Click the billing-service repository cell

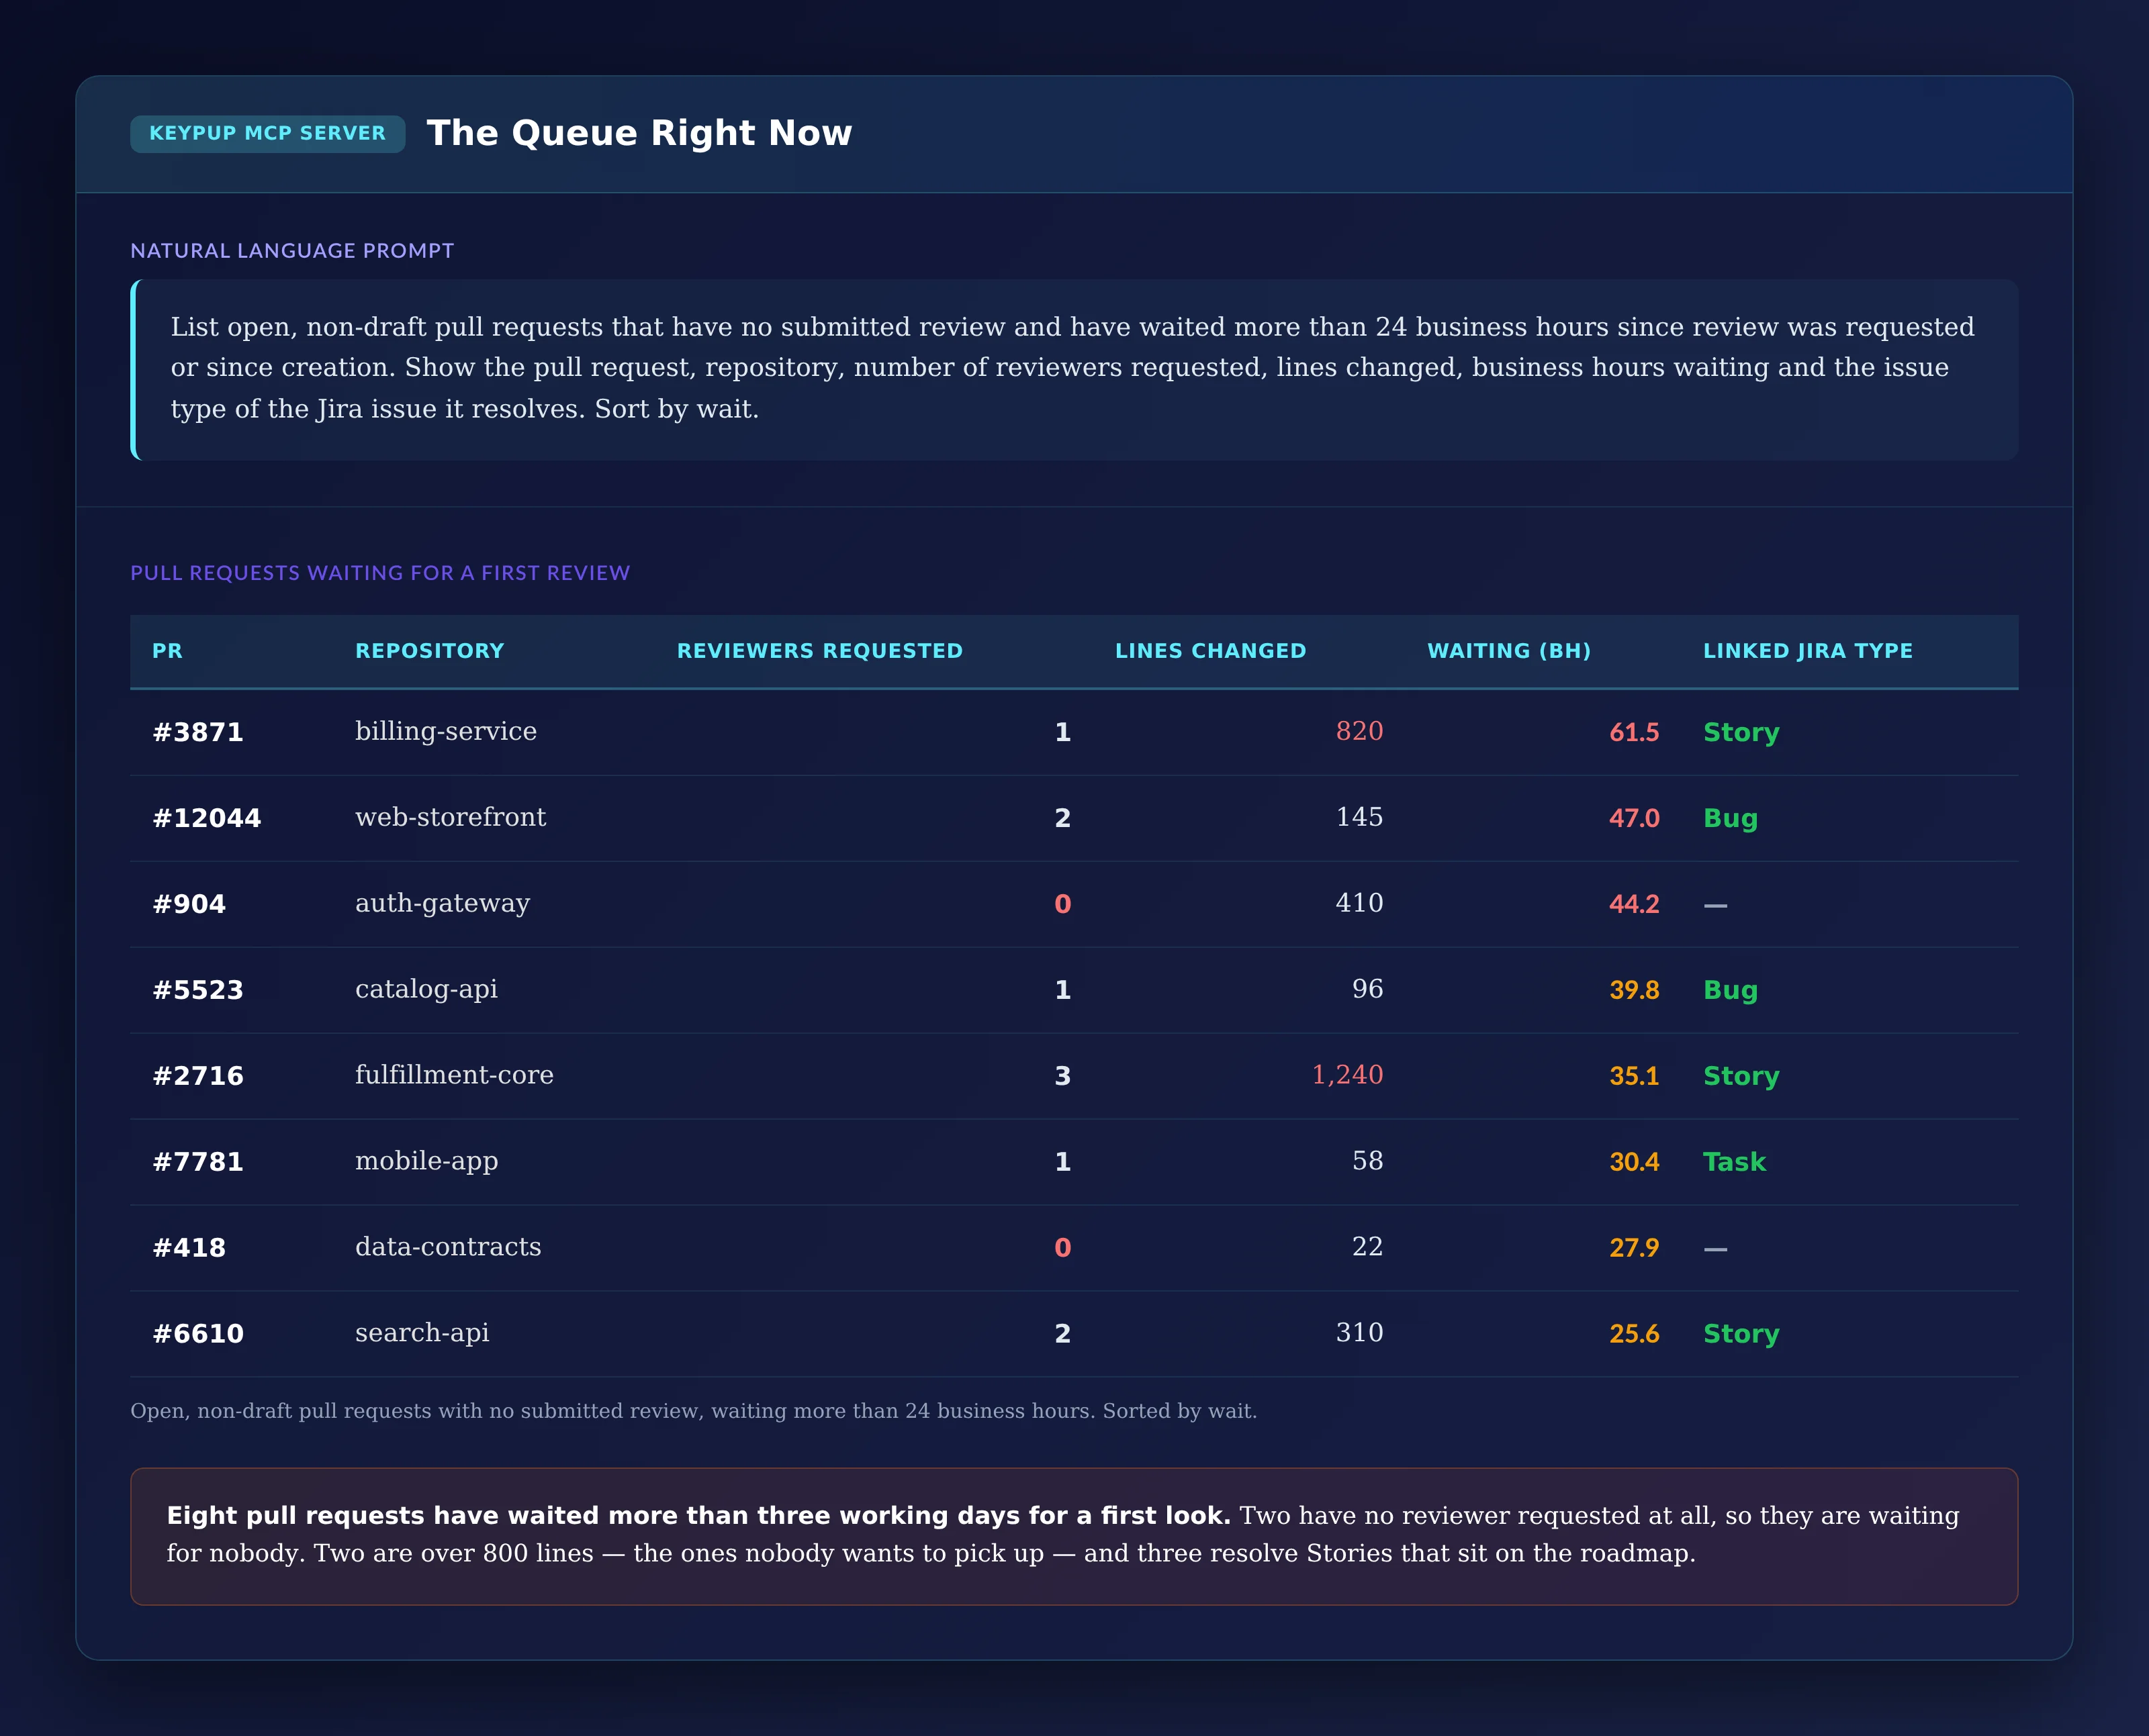click(x=446, y=731)
